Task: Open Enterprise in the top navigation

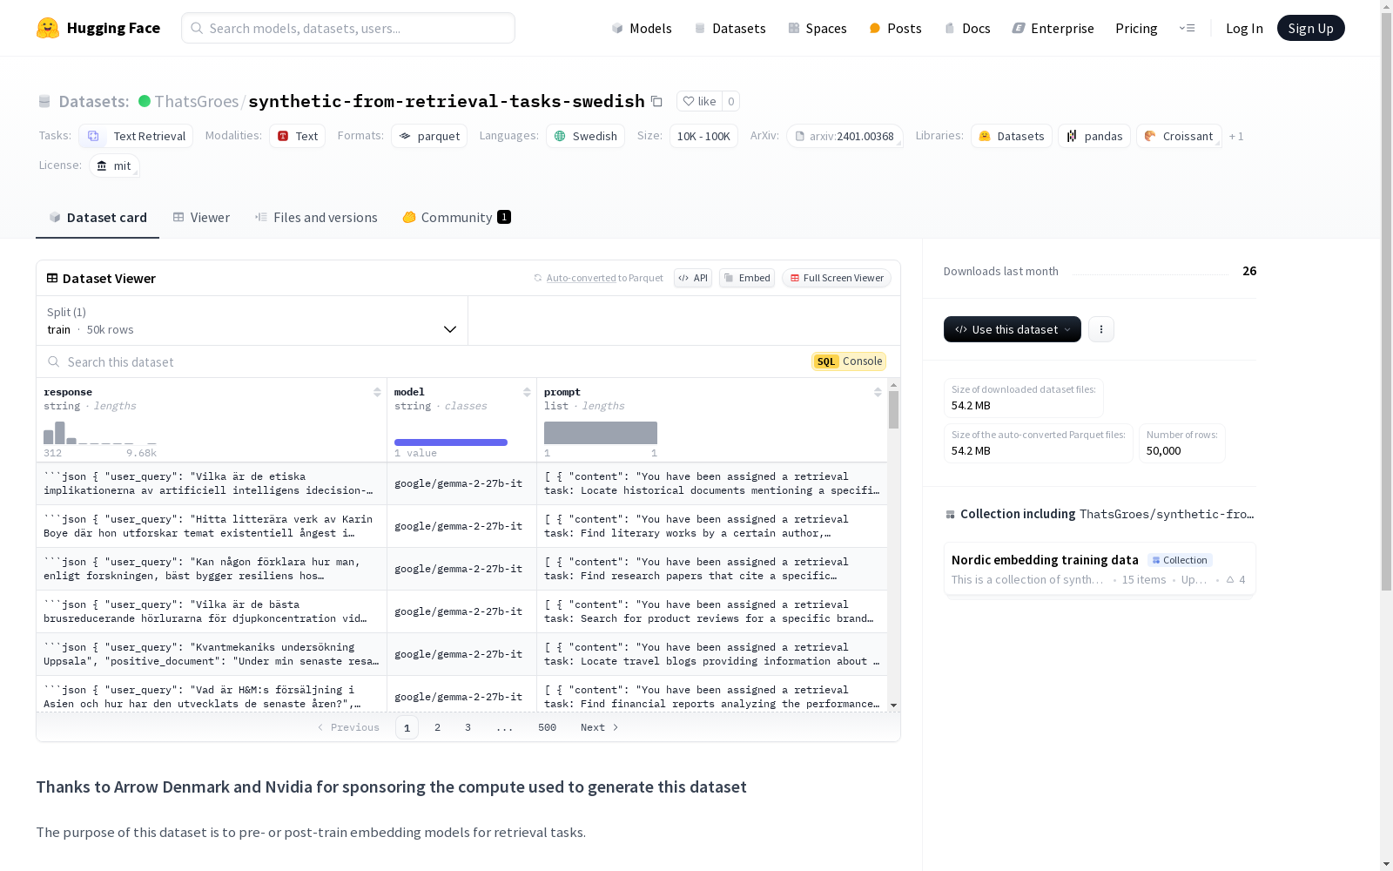Action: pos(1053,28)
